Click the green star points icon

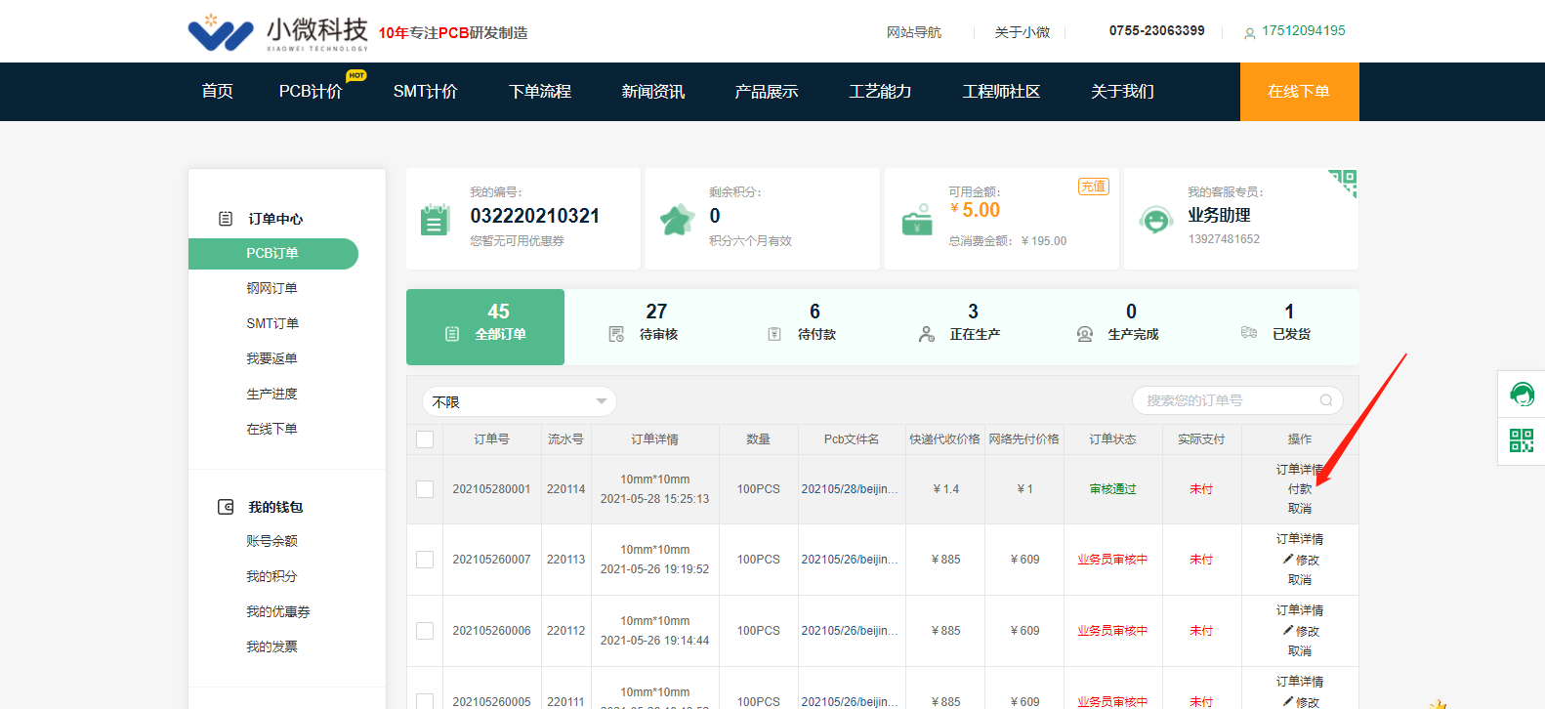pos(677,220)
